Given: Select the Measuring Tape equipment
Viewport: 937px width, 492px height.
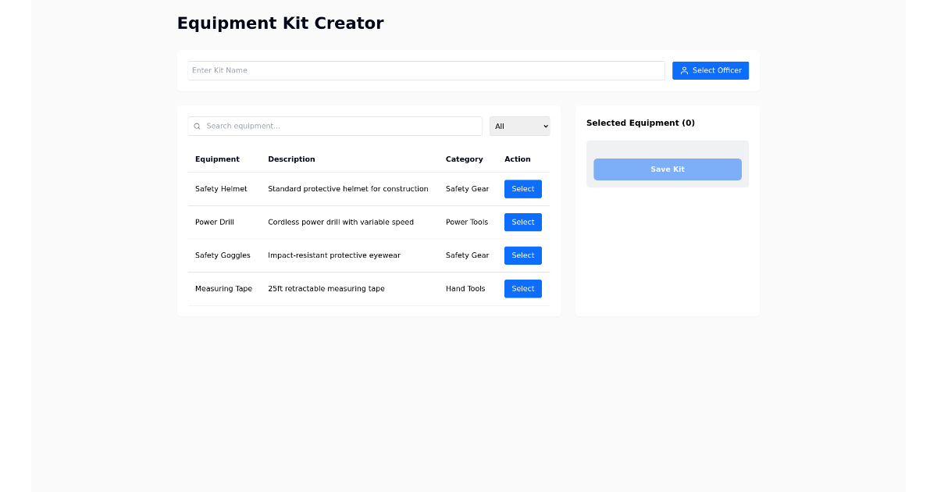Looking at the screenshot, I should (522, 288).
